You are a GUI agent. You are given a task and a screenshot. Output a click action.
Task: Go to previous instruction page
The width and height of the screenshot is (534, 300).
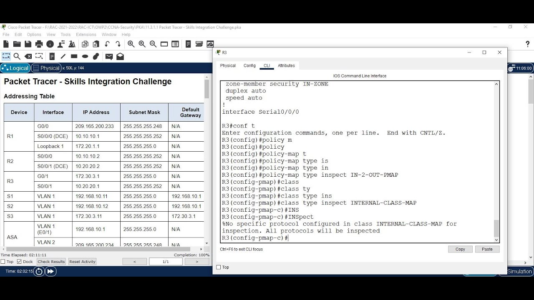pyautogui.click(x=134, y=262)
